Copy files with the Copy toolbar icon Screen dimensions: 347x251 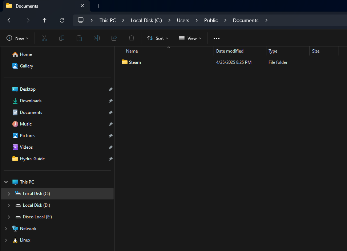tap(62, 38)
